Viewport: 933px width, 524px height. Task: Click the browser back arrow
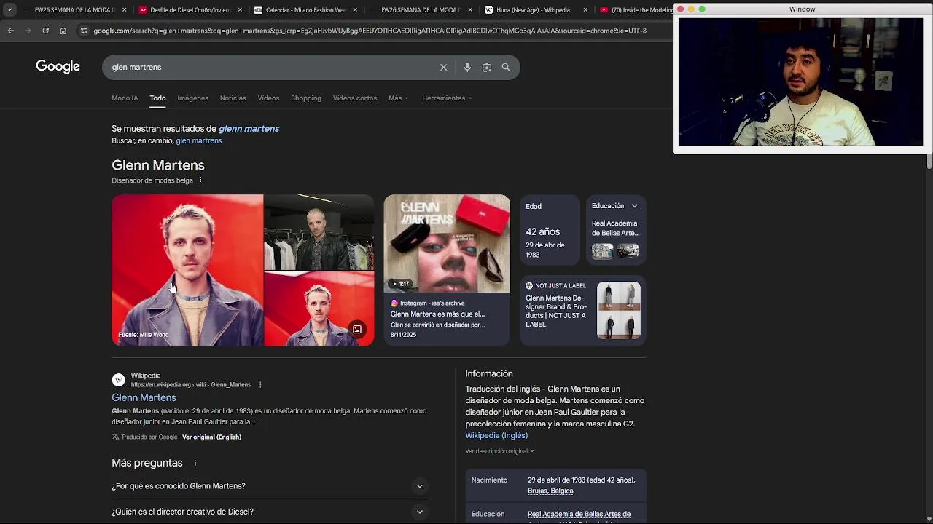point(10,31)
